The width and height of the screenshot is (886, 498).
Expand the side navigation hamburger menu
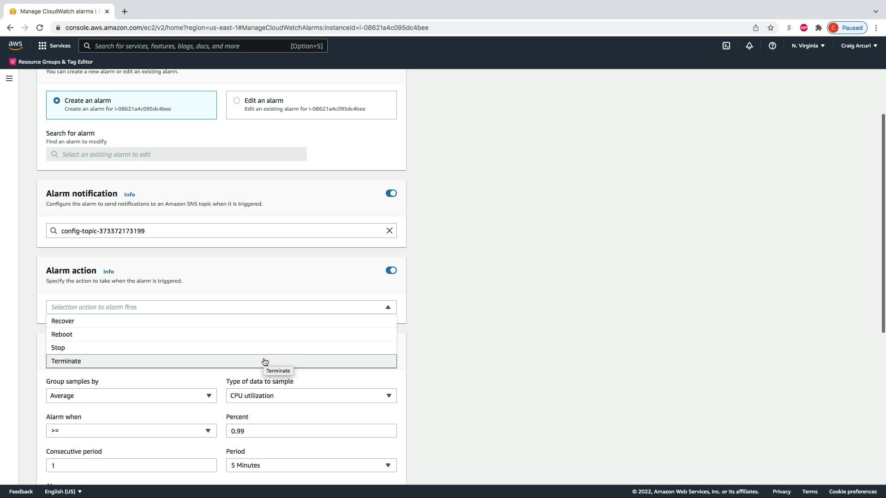tap(9, 78)
